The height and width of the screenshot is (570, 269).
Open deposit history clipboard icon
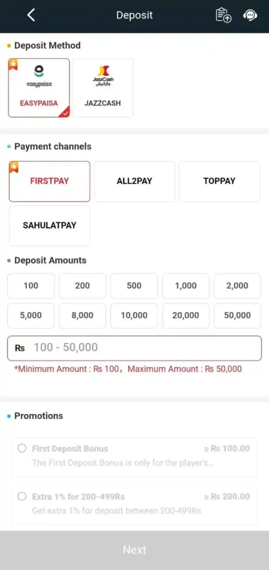(223, 15)
